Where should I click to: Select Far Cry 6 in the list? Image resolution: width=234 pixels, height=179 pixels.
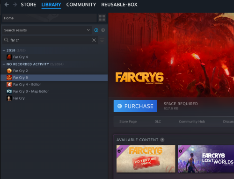point(54,78)
